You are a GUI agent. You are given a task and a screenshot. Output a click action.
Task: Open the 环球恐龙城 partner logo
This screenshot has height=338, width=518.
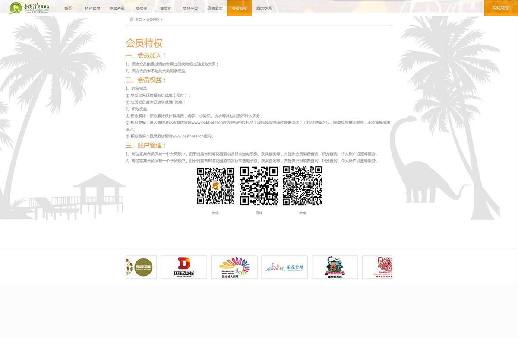point(184,267)
